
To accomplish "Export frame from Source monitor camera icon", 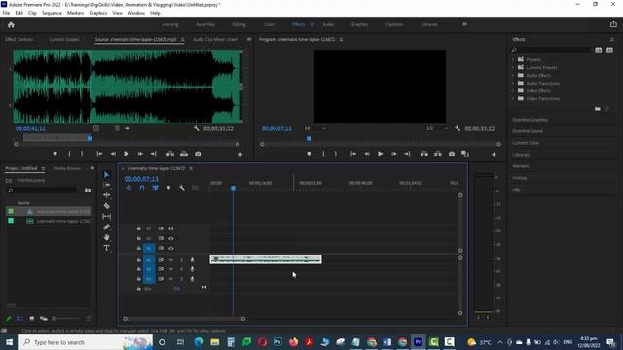I will [x=198, y=154].
